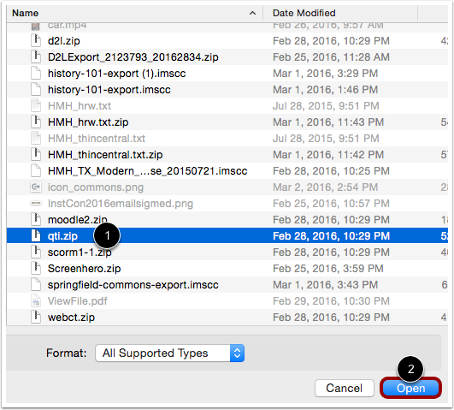This screenshot has width=454, height=410.
Task: Click the HMH_thincentral.txt document icon
Action: [36, 138]
